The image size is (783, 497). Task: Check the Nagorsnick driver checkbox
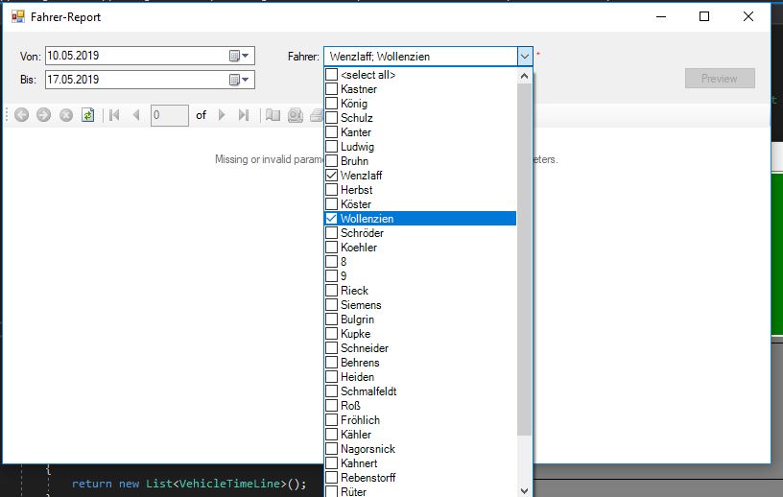click(332, 449)
